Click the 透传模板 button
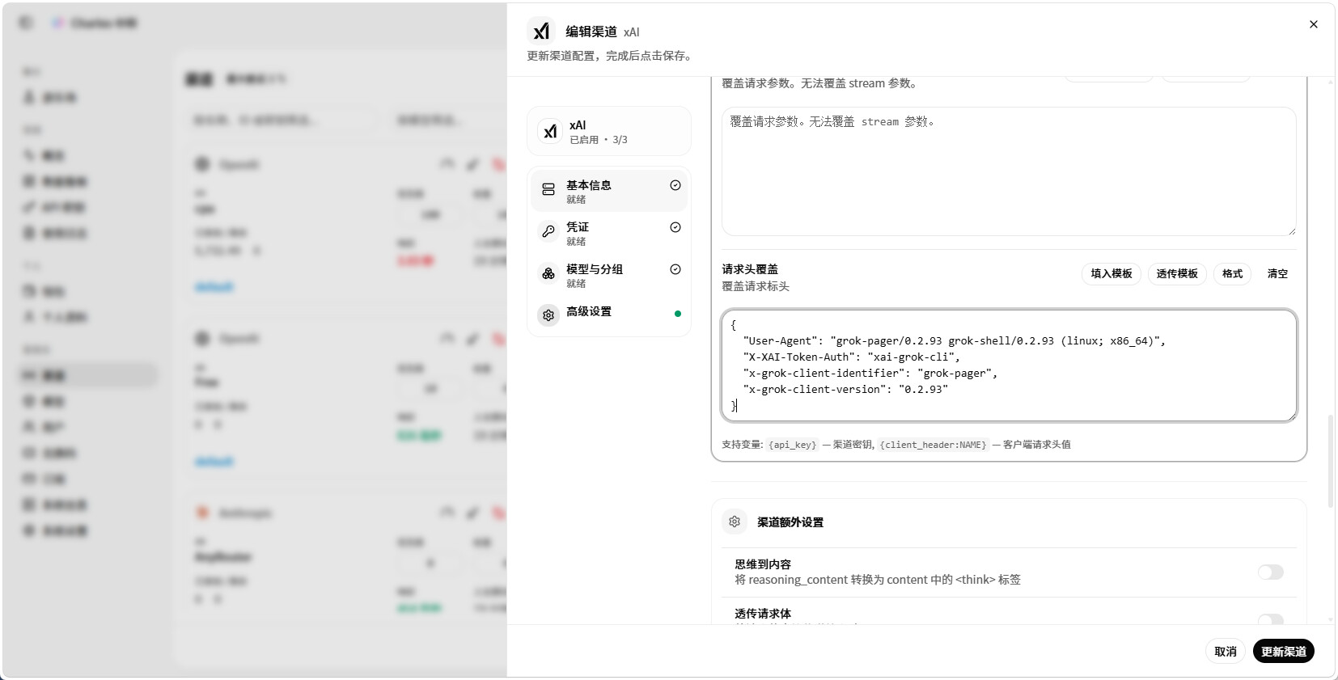The width and height of the screenshot is (1338, 680). point(1177,274)
